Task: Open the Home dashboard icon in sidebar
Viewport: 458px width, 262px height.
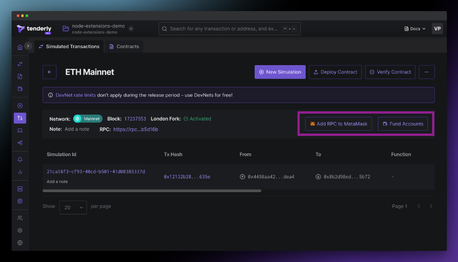Action: pos(20,47)
